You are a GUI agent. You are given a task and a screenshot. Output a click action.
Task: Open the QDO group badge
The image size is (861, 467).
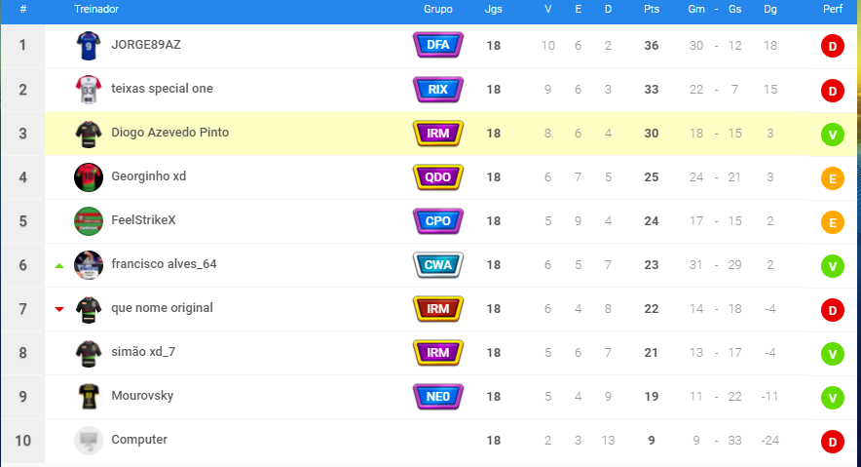point(437,176)
